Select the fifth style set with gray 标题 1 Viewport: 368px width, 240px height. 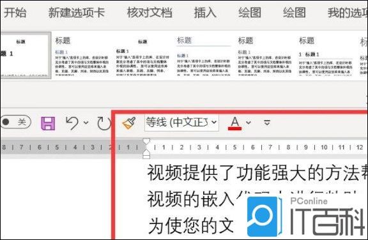[x=264, y=56]
